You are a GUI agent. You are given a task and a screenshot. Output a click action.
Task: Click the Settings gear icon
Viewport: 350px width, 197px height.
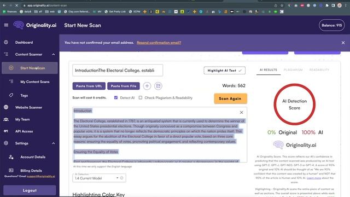(x=6, y=143)
